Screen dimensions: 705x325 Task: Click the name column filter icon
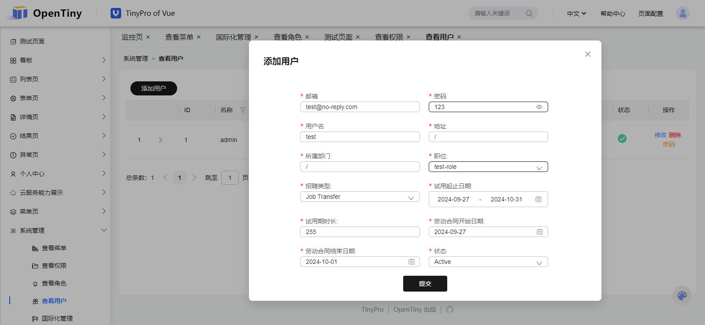(243, 110)
